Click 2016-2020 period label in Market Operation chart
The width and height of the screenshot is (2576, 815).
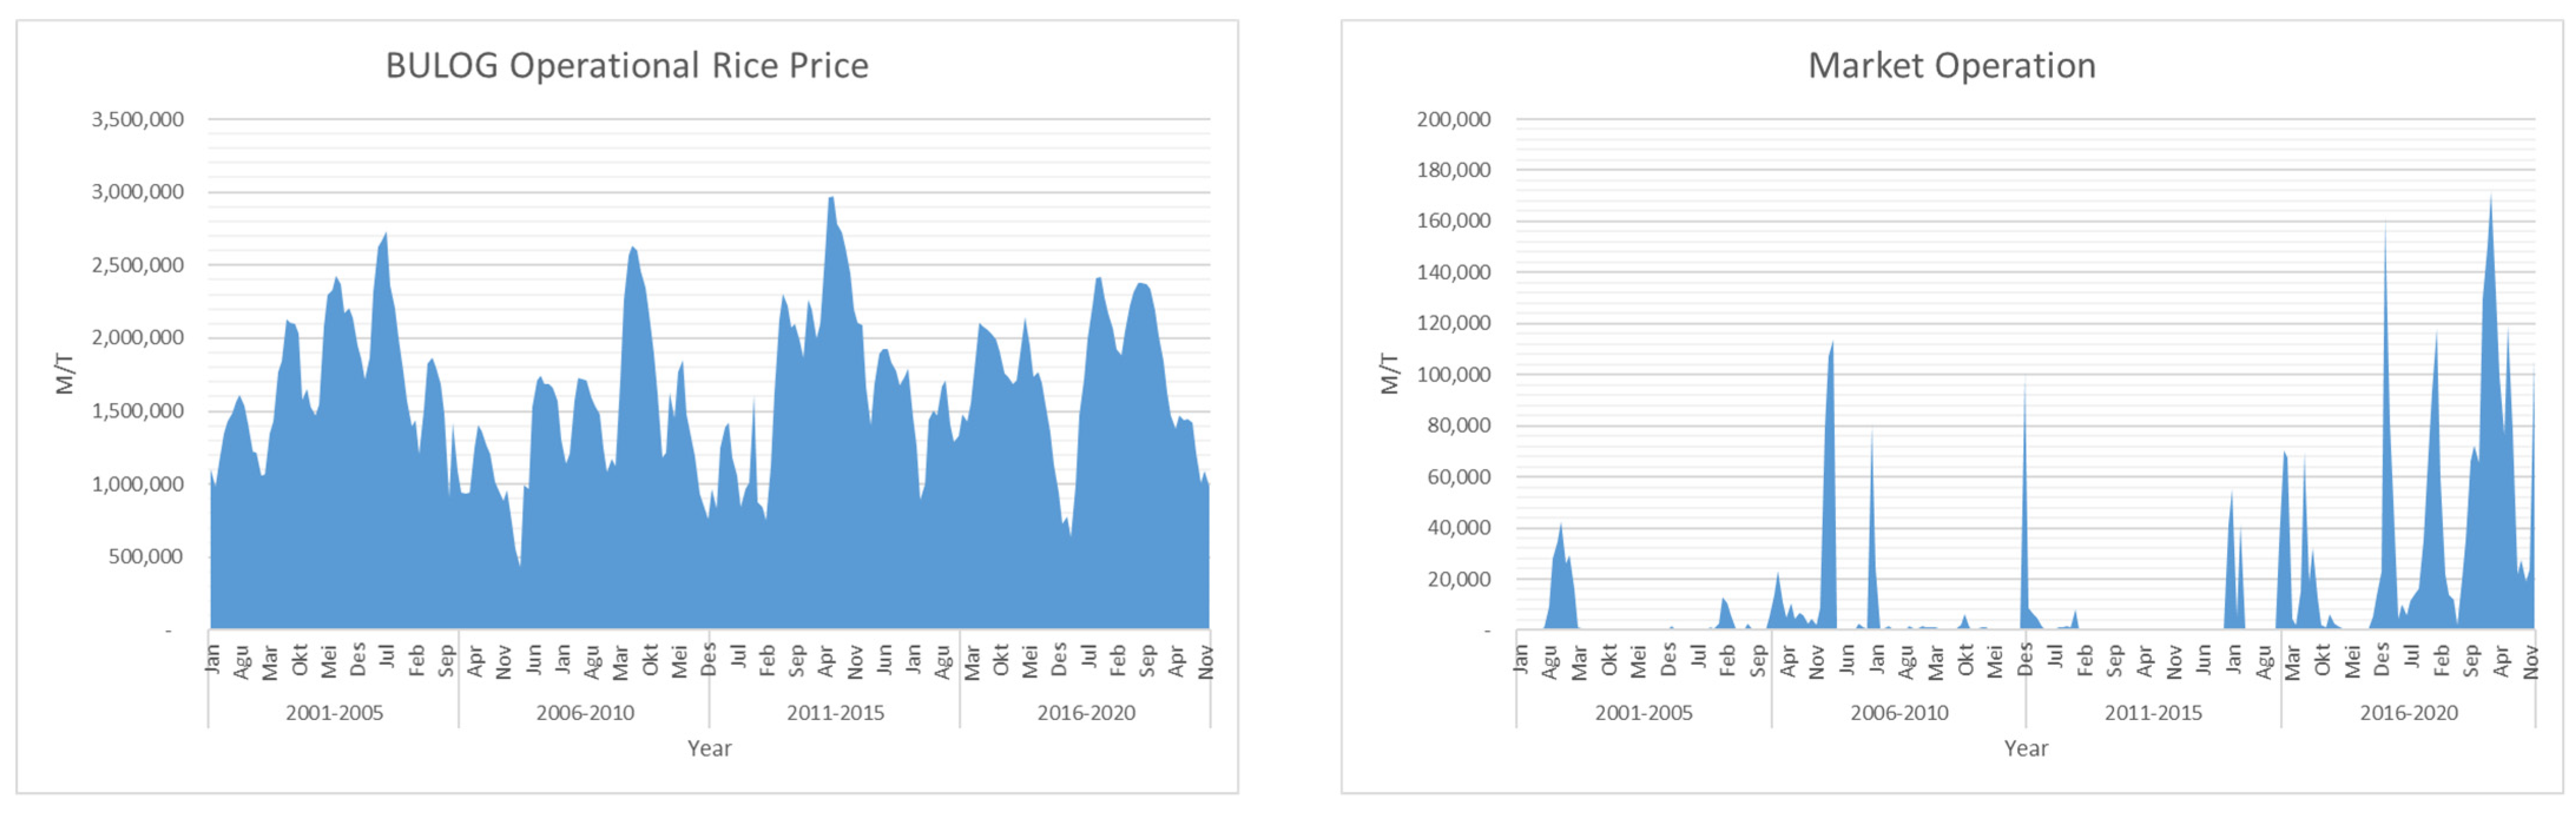2409,713
